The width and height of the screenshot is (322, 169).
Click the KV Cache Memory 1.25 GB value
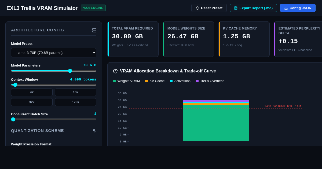236,36
